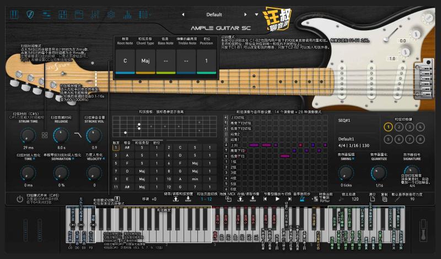
Task: Open the main panel piano-bars icon
Action: [14, 15]
